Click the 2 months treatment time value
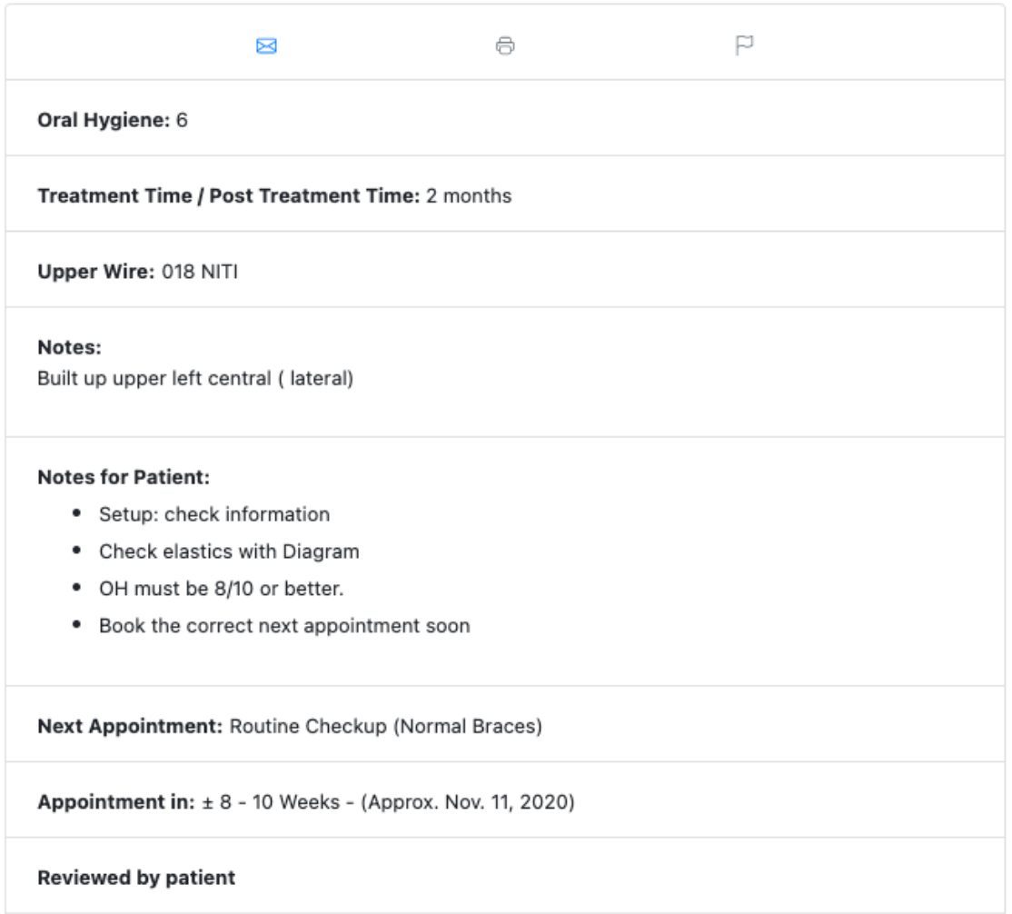Viewport: 1012px width, 914px height. (x=469, y=196)
